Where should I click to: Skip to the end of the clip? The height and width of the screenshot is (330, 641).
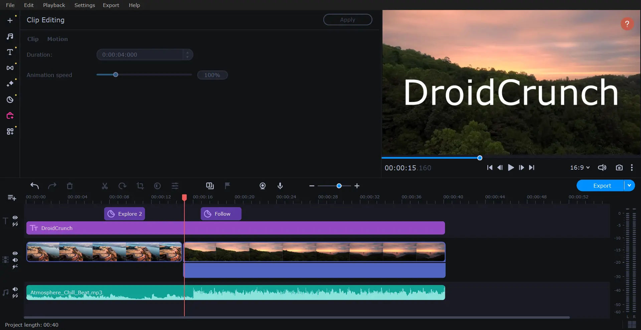point(532,167)
